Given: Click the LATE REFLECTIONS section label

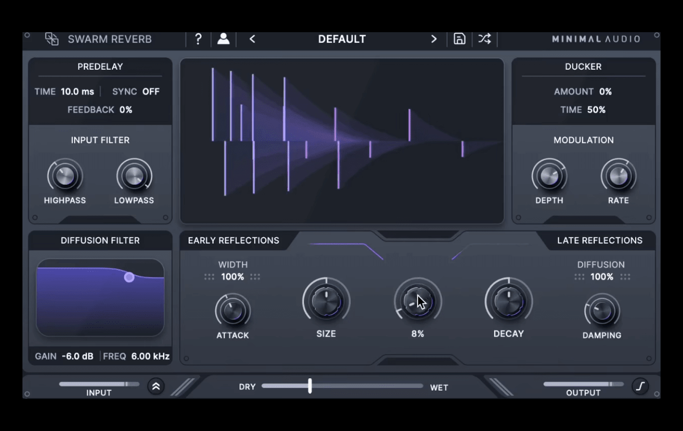Looking at the screenshot, I should pyautogui.click(x=600, y=240).
